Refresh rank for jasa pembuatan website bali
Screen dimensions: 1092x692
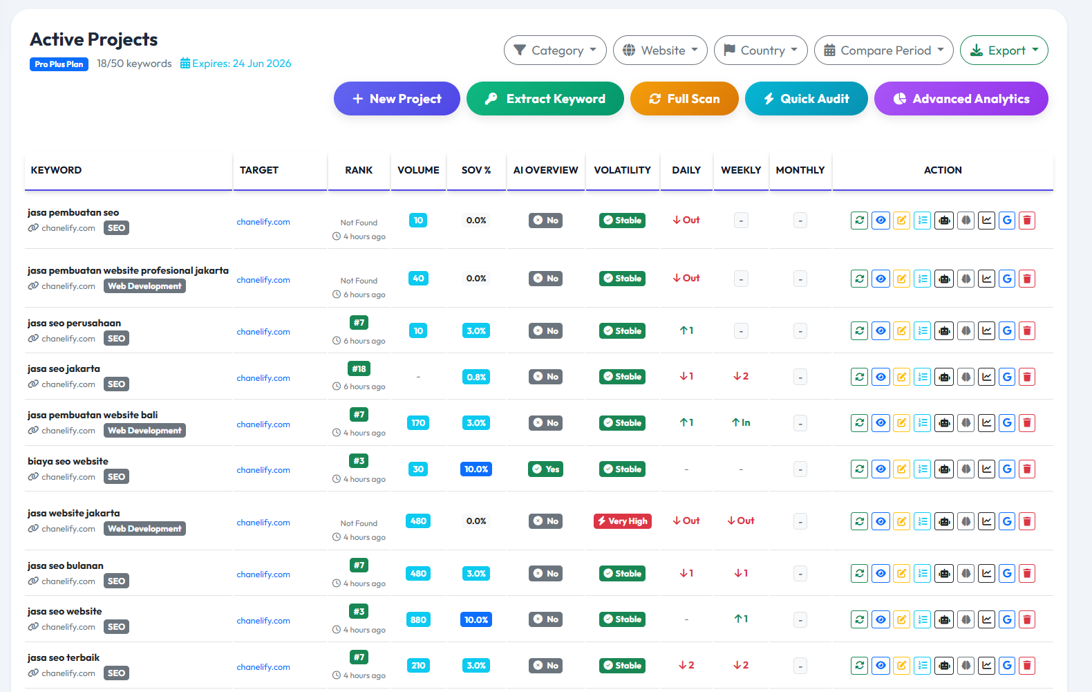pos(859,423)
